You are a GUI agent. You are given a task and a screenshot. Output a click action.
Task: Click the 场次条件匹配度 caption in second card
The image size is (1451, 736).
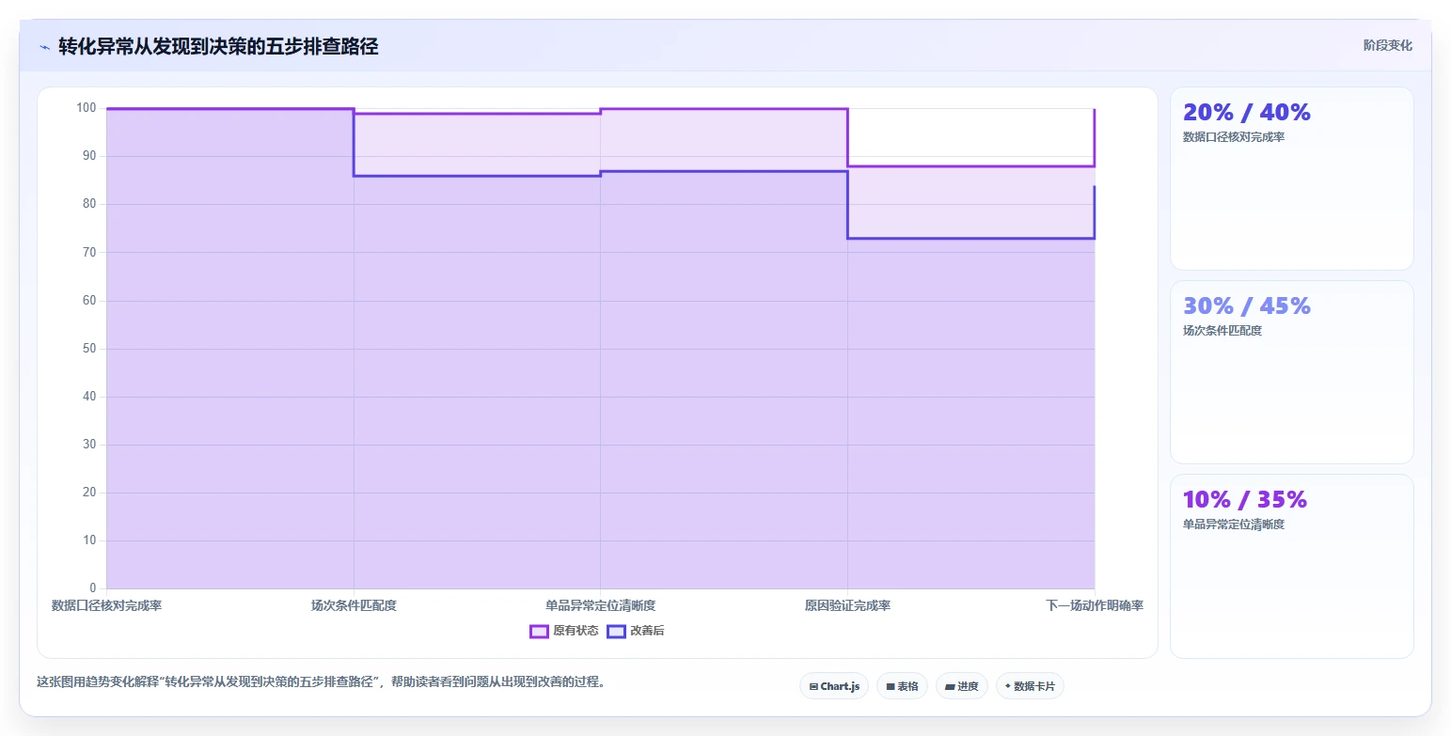click(1222, 331)
